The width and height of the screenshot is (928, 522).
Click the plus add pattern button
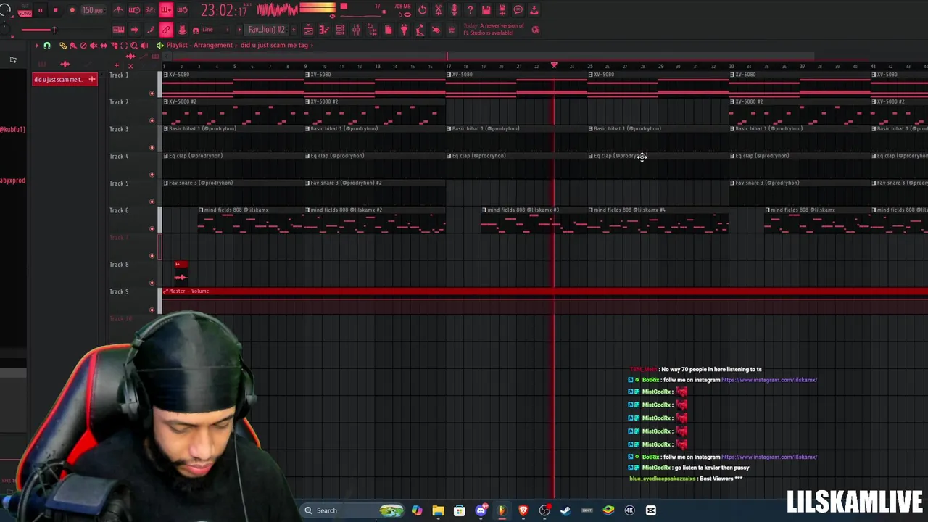294,30
